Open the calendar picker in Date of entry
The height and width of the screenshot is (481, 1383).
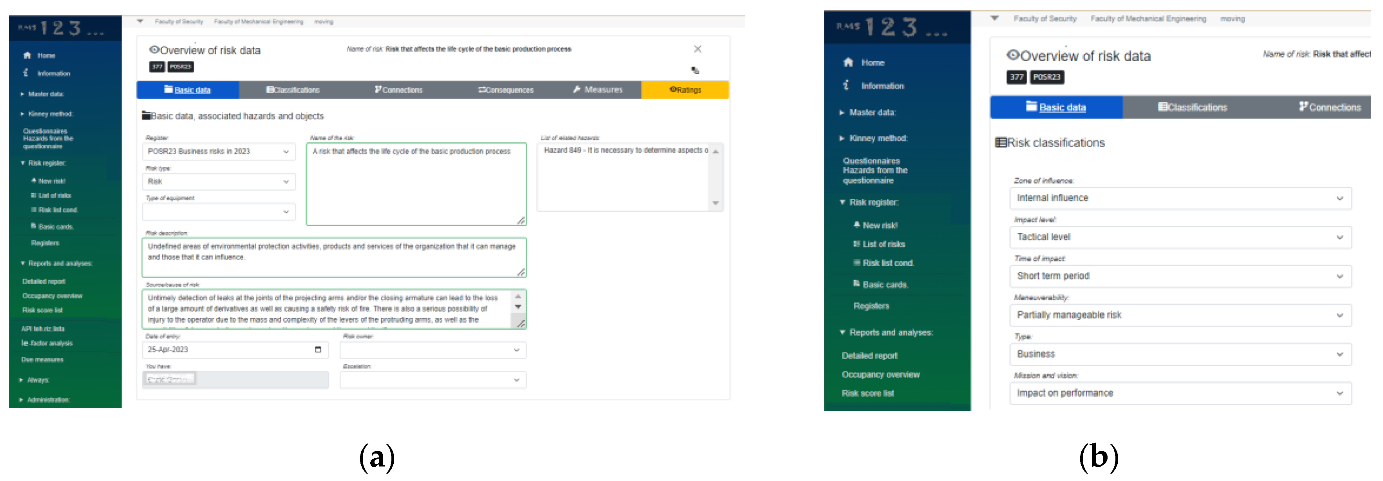click(x=318, y=350)
